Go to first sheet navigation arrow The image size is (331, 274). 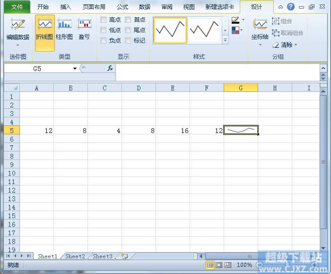[8, 256]
